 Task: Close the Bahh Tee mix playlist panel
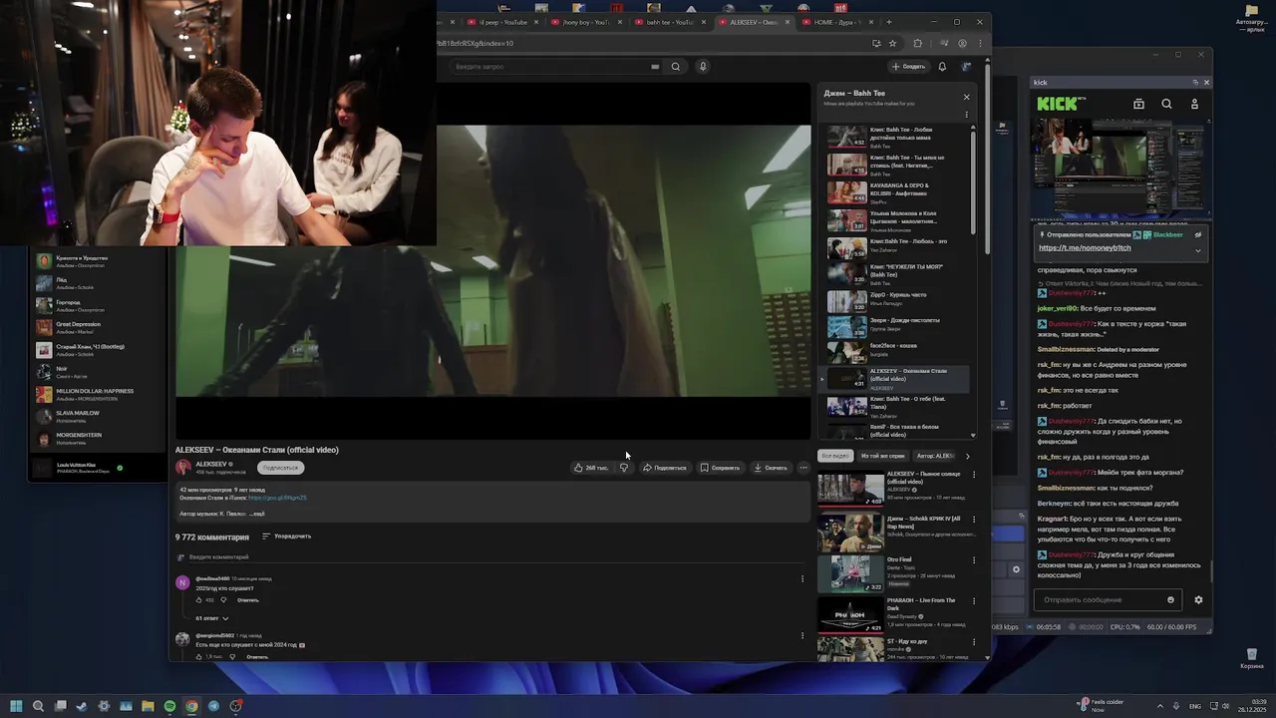coord(966,97)
